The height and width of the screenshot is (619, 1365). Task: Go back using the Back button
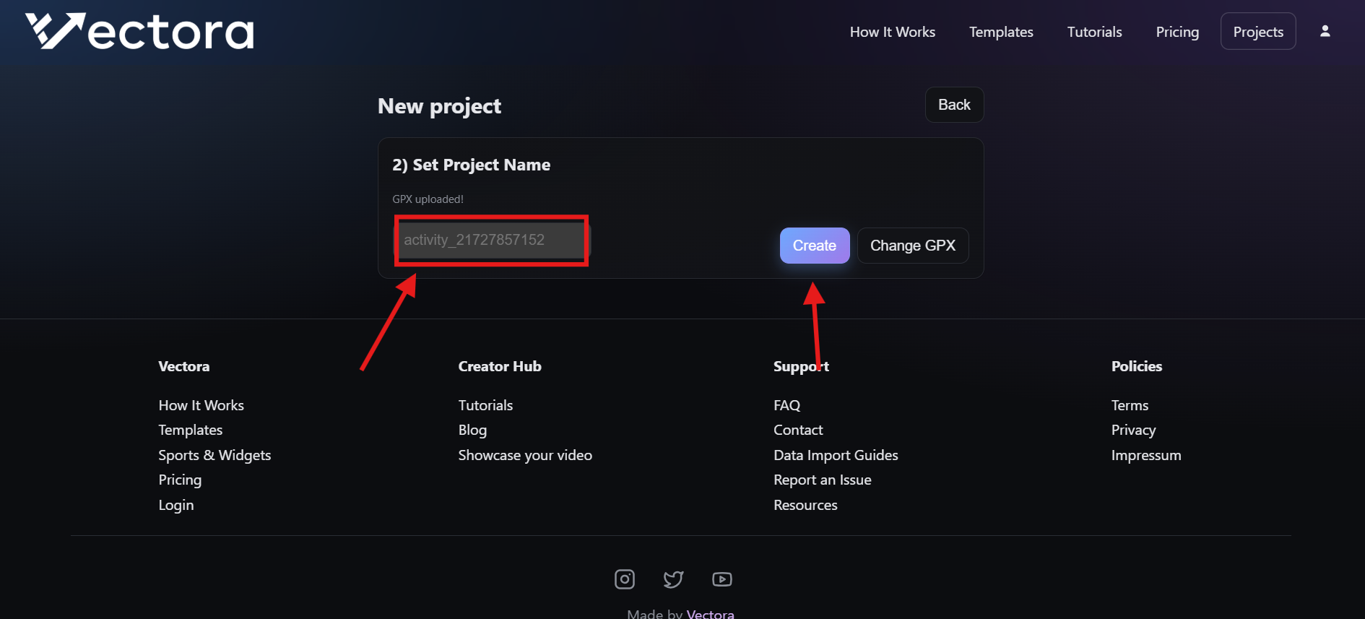click(953, 105)
